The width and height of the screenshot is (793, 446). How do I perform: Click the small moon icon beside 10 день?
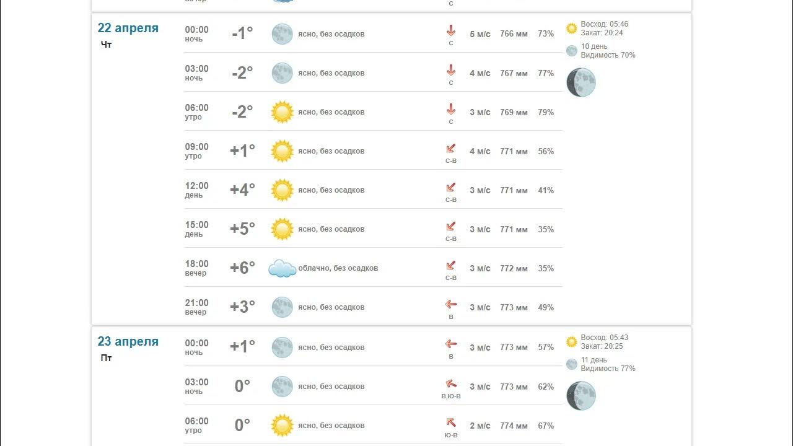pos(572,51)
